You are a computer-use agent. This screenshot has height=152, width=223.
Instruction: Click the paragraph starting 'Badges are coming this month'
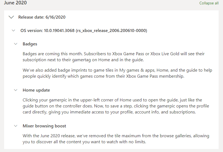tap(114, 57)
